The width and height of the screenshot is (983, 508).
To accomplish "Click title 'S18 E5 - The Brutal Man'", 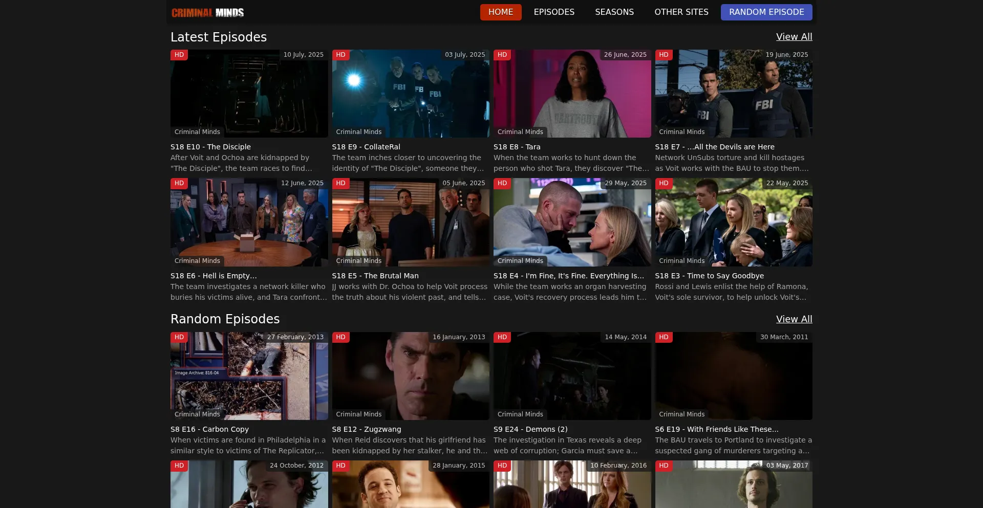I will [x=375, y=276].
